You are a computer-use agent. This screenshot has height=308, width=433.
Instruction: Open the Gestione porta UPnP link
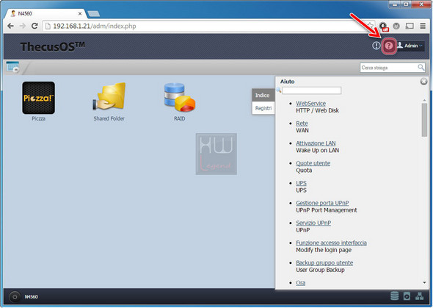click(x=322, y=203)
